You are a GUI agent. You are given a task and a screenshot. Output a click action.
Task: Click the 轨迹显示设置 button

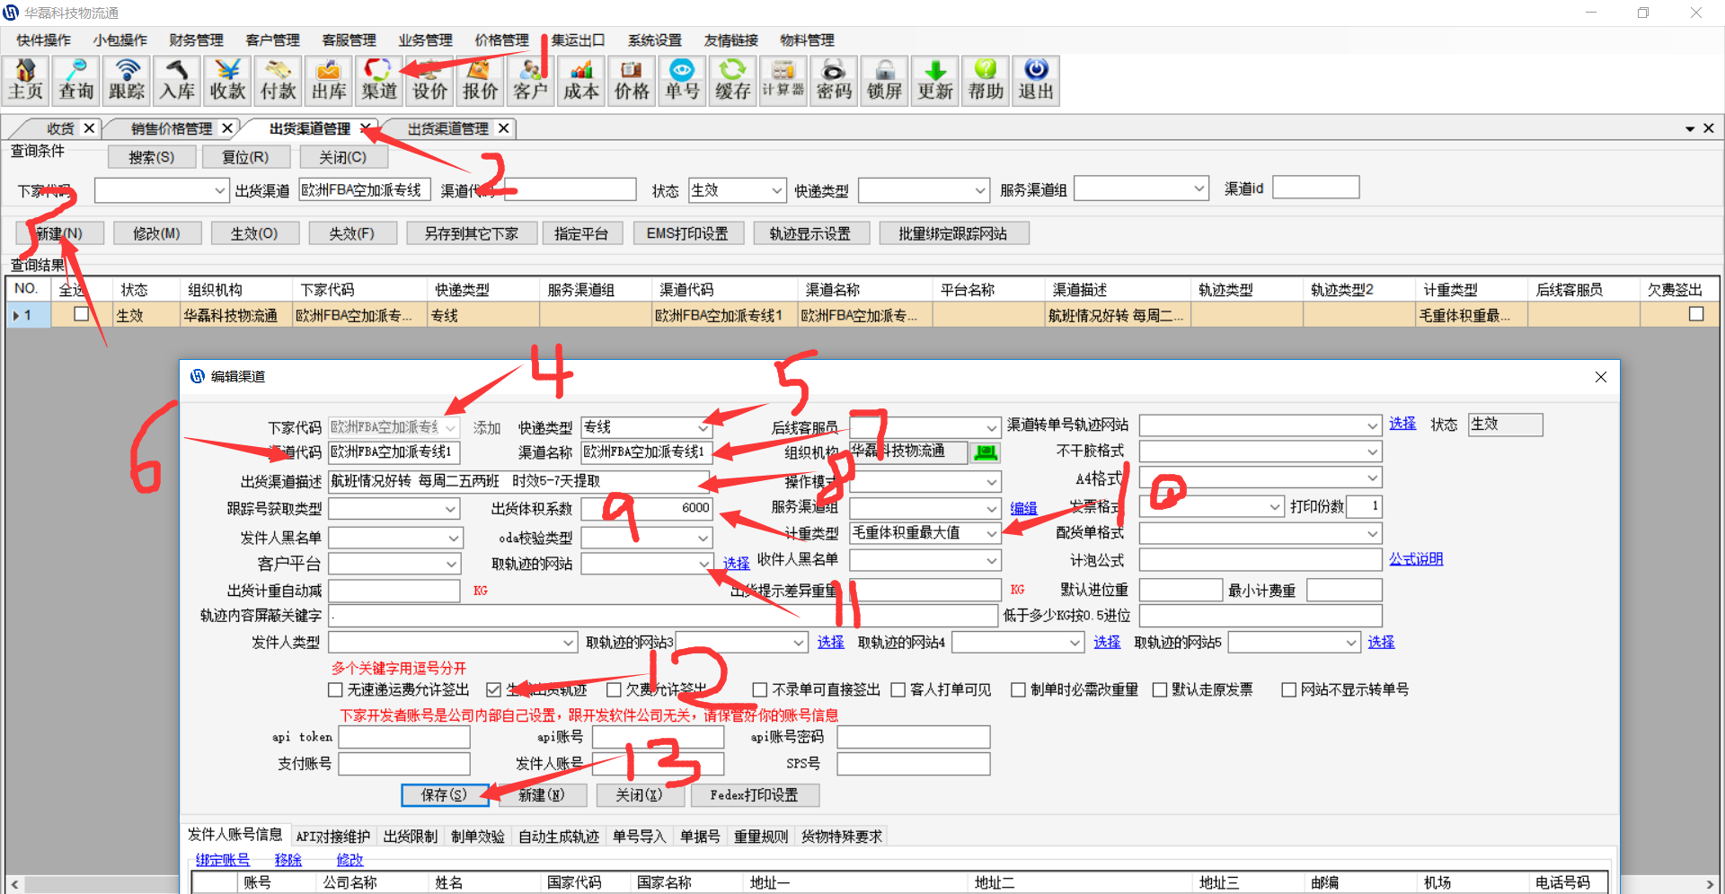pyautogui.click(x=809, y=233)
